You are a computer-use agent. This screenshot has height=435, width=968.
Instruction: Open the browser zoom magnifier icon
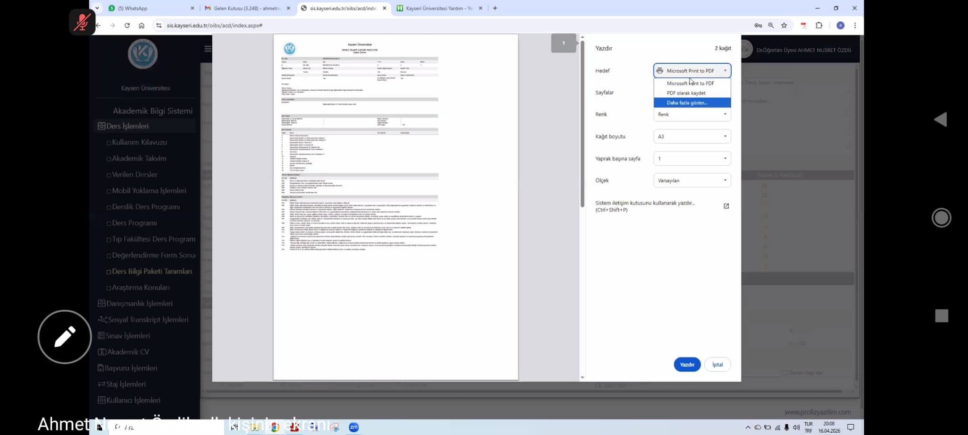click(771, 26)
